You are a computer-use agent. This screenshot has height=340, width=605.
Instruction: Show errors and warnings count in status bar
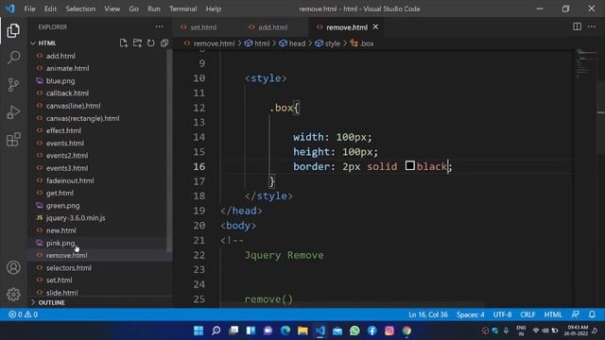[23, 314]
